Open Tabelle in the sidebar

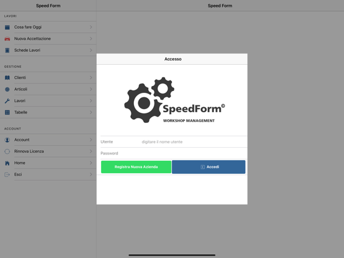[48, 112]
